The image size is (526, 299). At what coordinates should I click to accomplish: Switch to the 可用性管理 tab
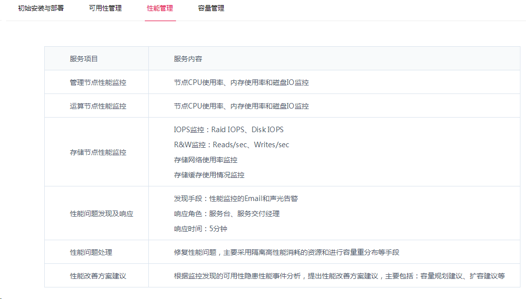tap(105, 9)
